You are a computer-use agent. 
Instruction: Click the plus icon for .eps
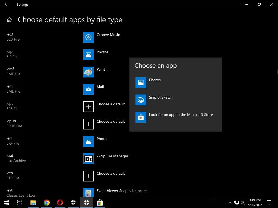pyautogui.click(x=88, y=107)
